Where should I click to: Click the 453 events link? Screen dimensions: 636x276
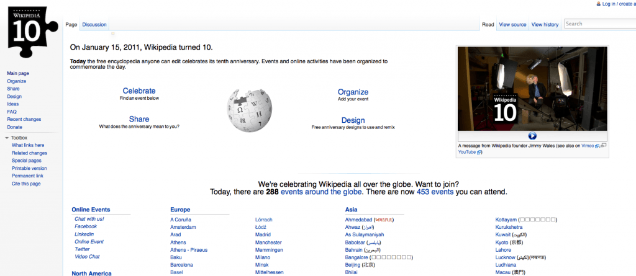click(435, 192)
